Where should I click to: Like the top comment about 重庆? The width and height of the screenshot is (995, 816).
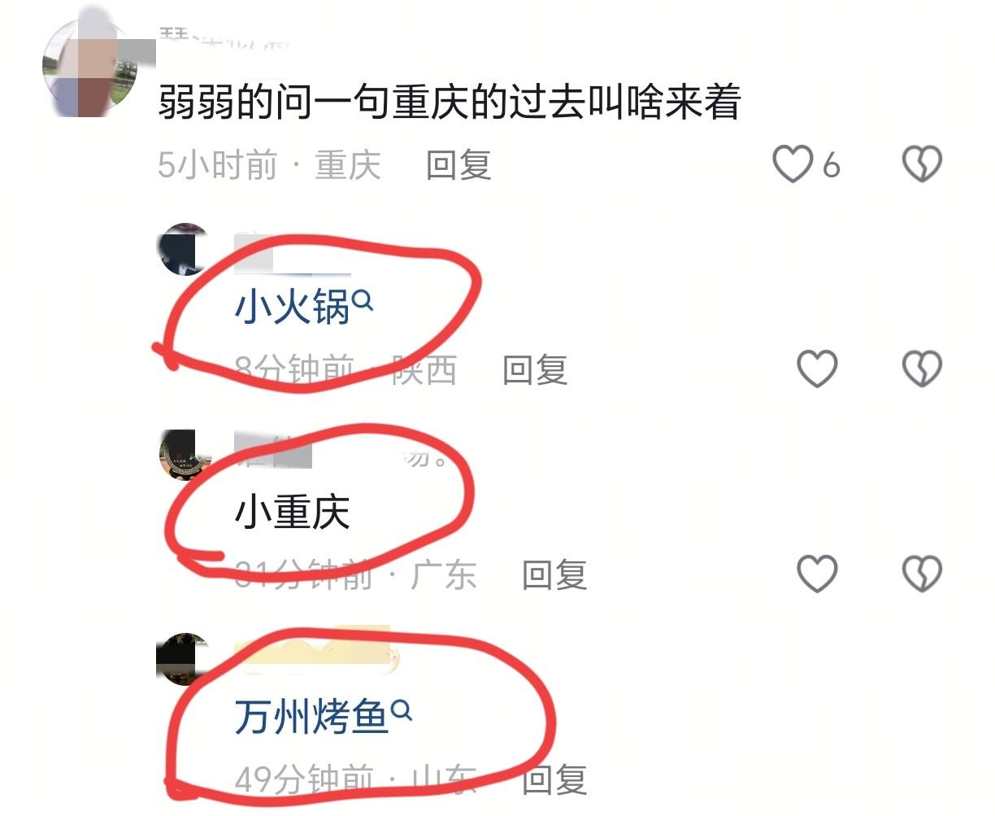pos(792,164)
